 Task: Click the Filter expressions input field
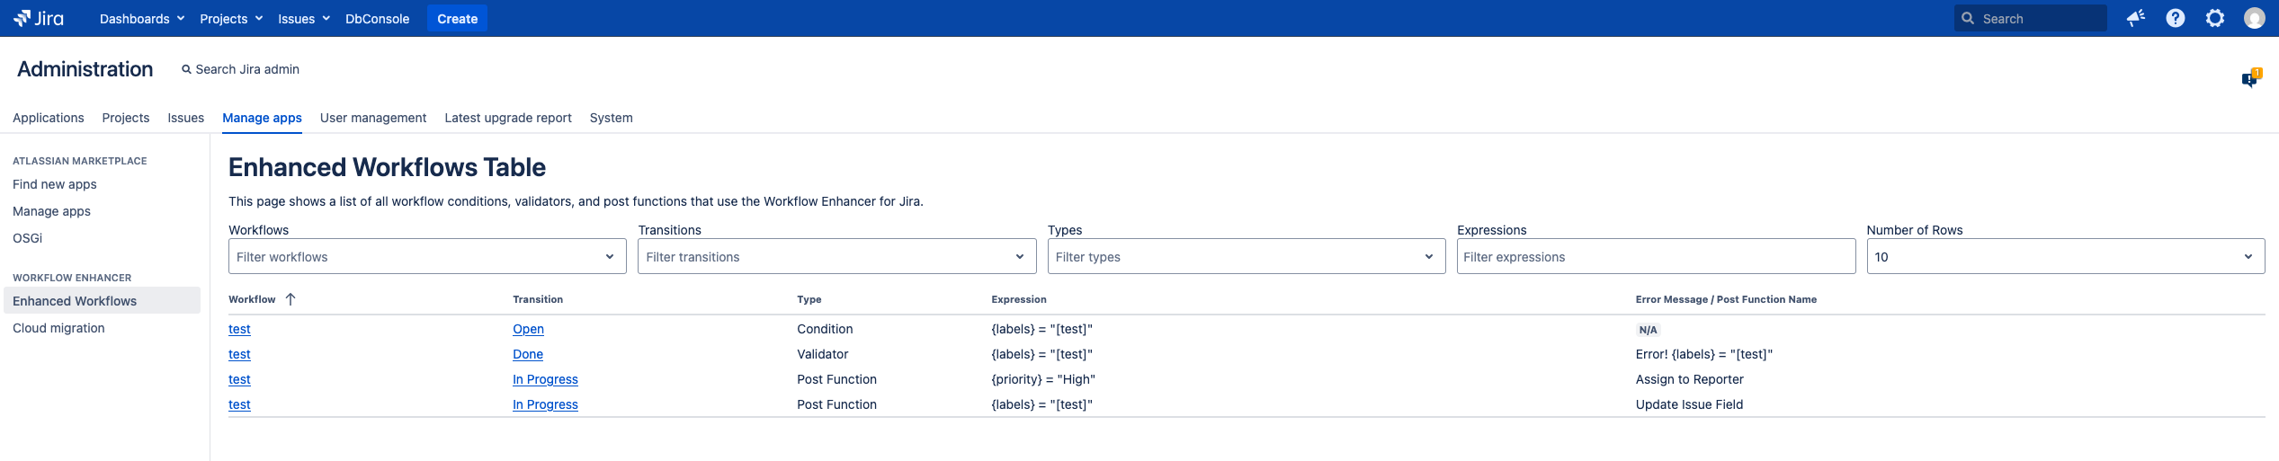[x=1655, y=256]
